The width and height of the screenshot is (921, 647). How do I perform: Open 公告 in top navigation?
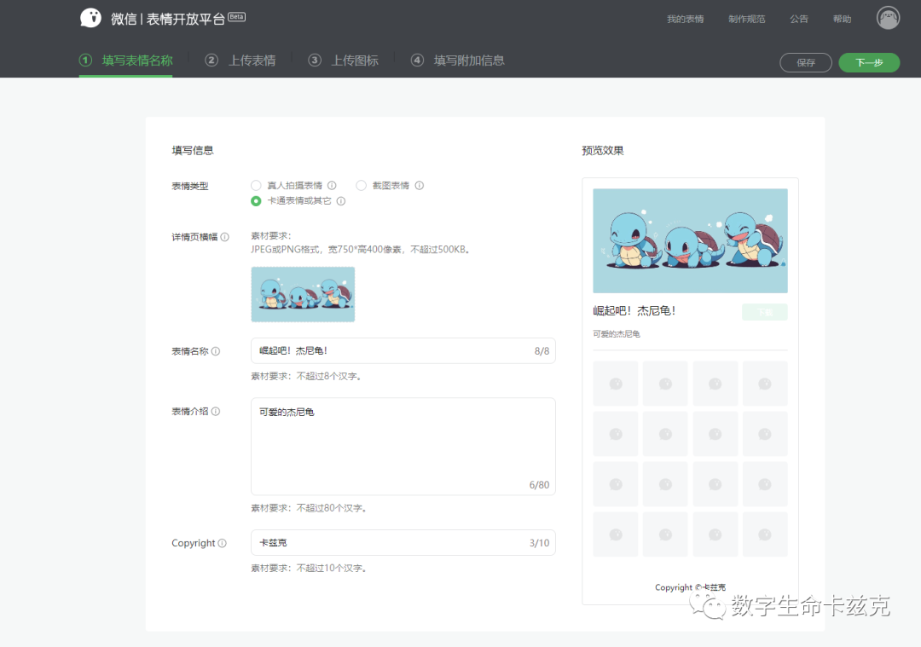pos(799,19)
